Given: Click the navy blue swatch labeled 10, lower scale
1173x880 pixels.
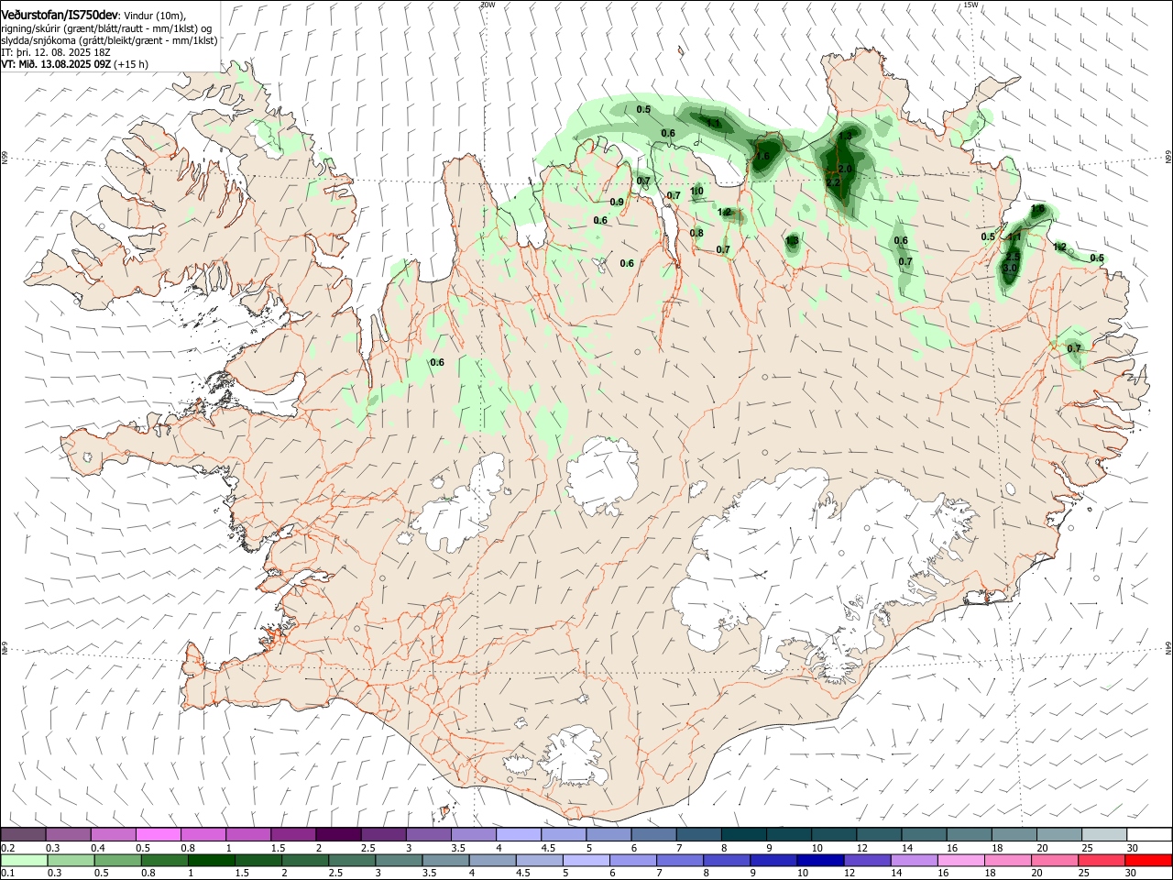Looking at the screenshot, I should 820,860.
